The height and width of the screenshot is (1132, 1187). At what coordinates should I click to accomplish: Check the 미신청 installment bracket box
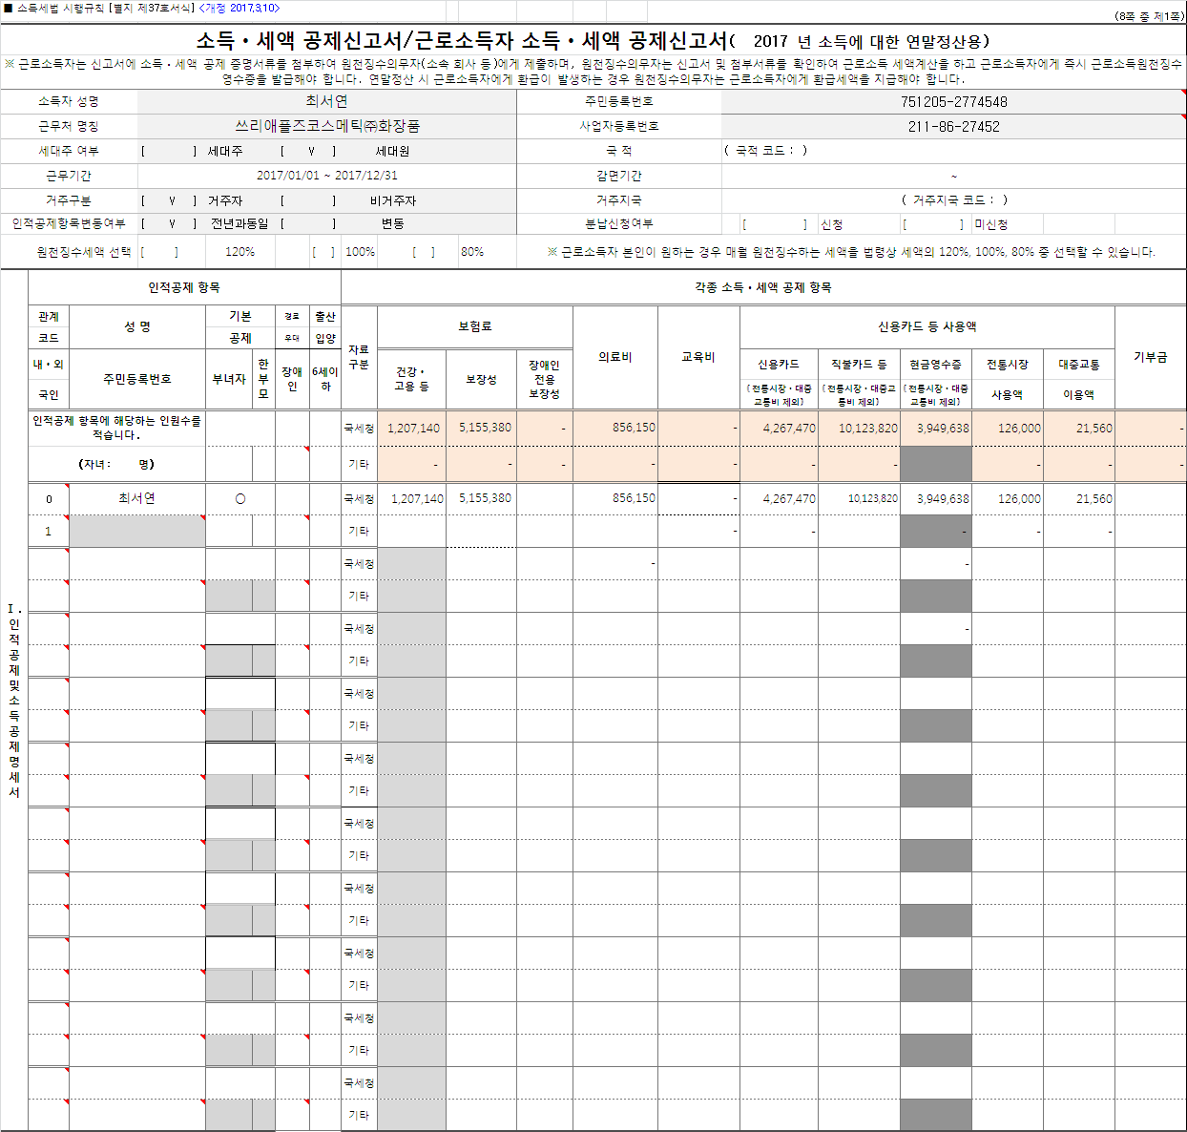tap(933, 224)
